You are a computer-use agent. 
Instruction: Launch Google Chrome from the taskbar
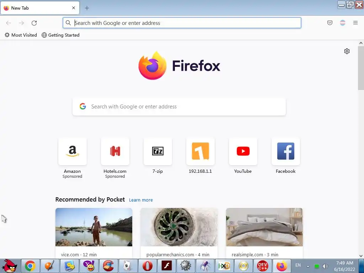click(x=30, y=266)
